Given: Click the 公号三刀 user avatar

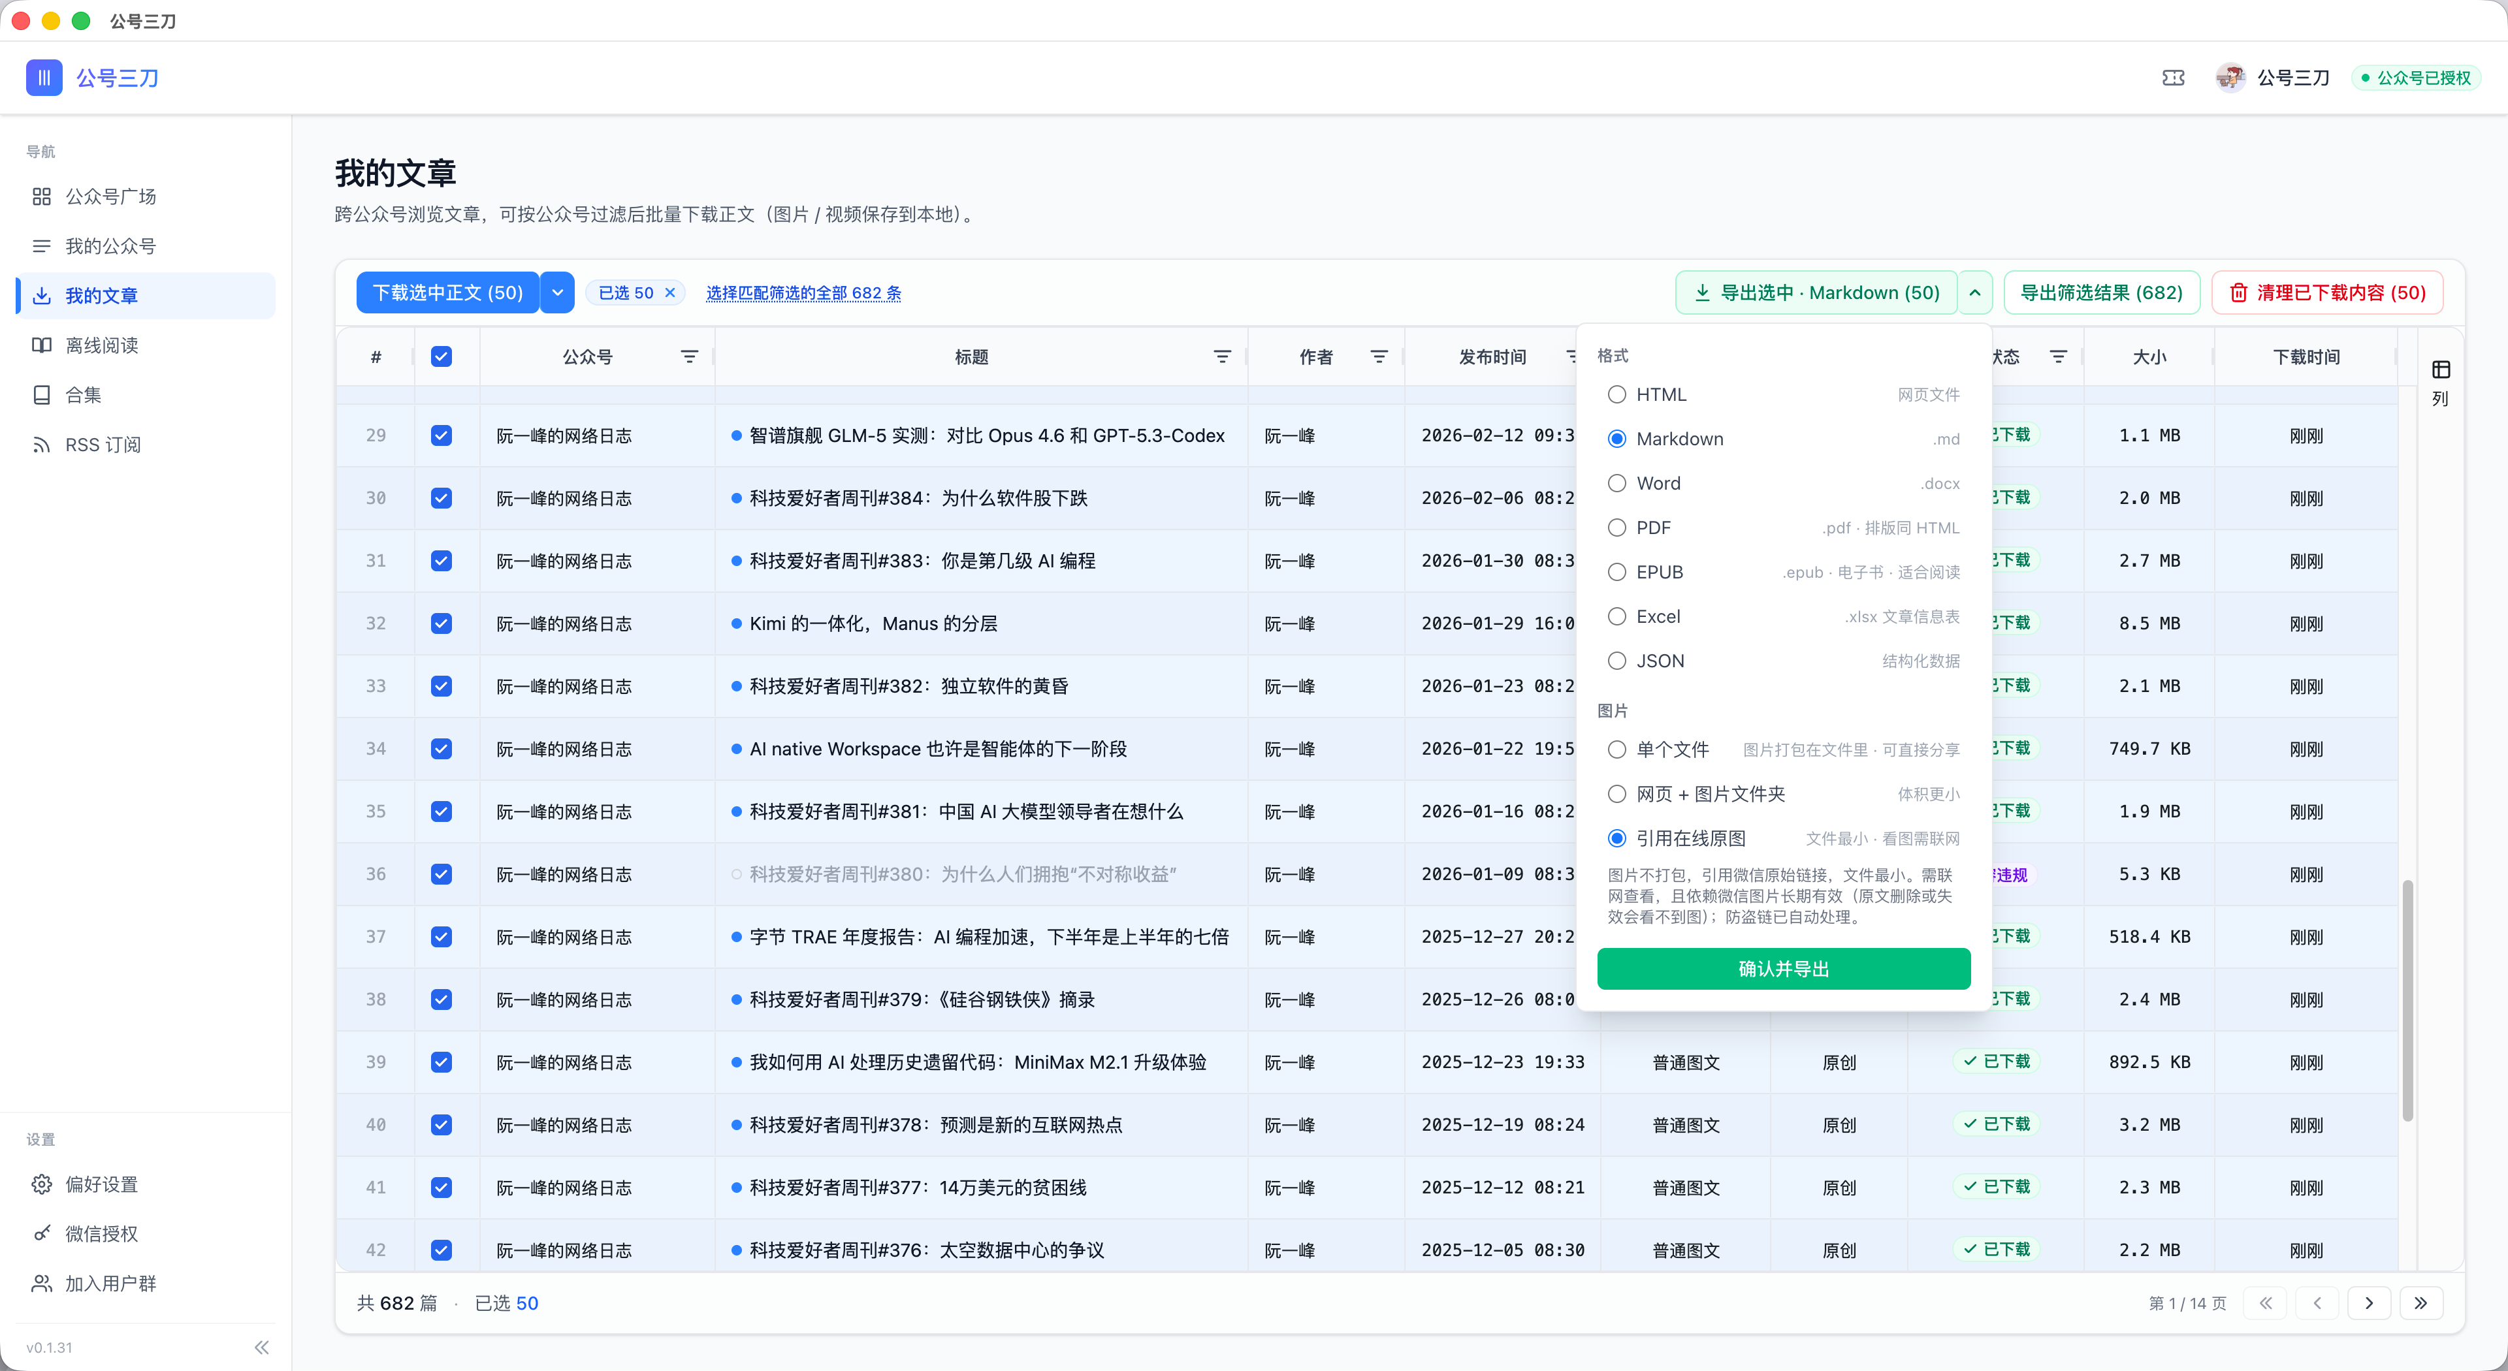Looking at the screenshot, I should 2230,78.
